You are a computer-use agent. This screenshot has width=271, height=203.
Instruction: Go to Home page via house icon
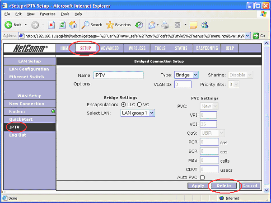73,25
